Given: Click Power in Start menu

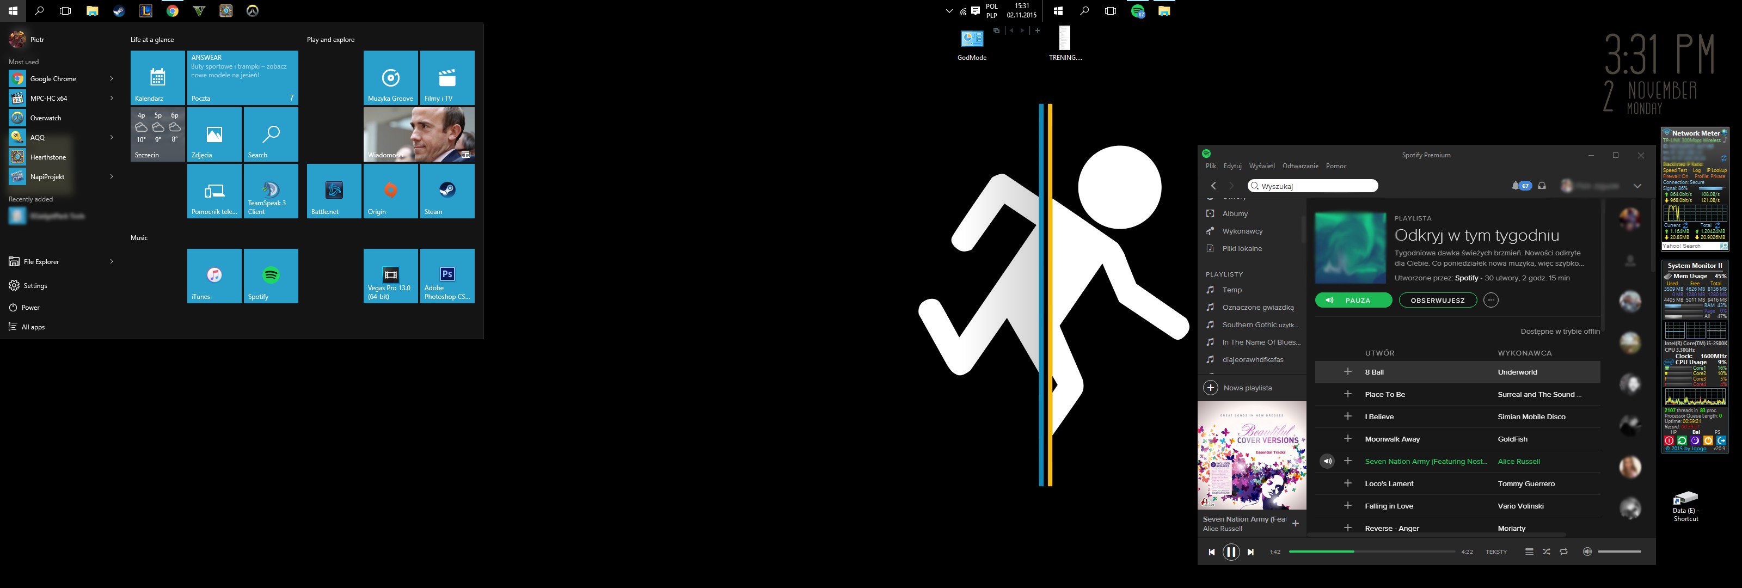Looking at the screenshot, I should (23, 307).
